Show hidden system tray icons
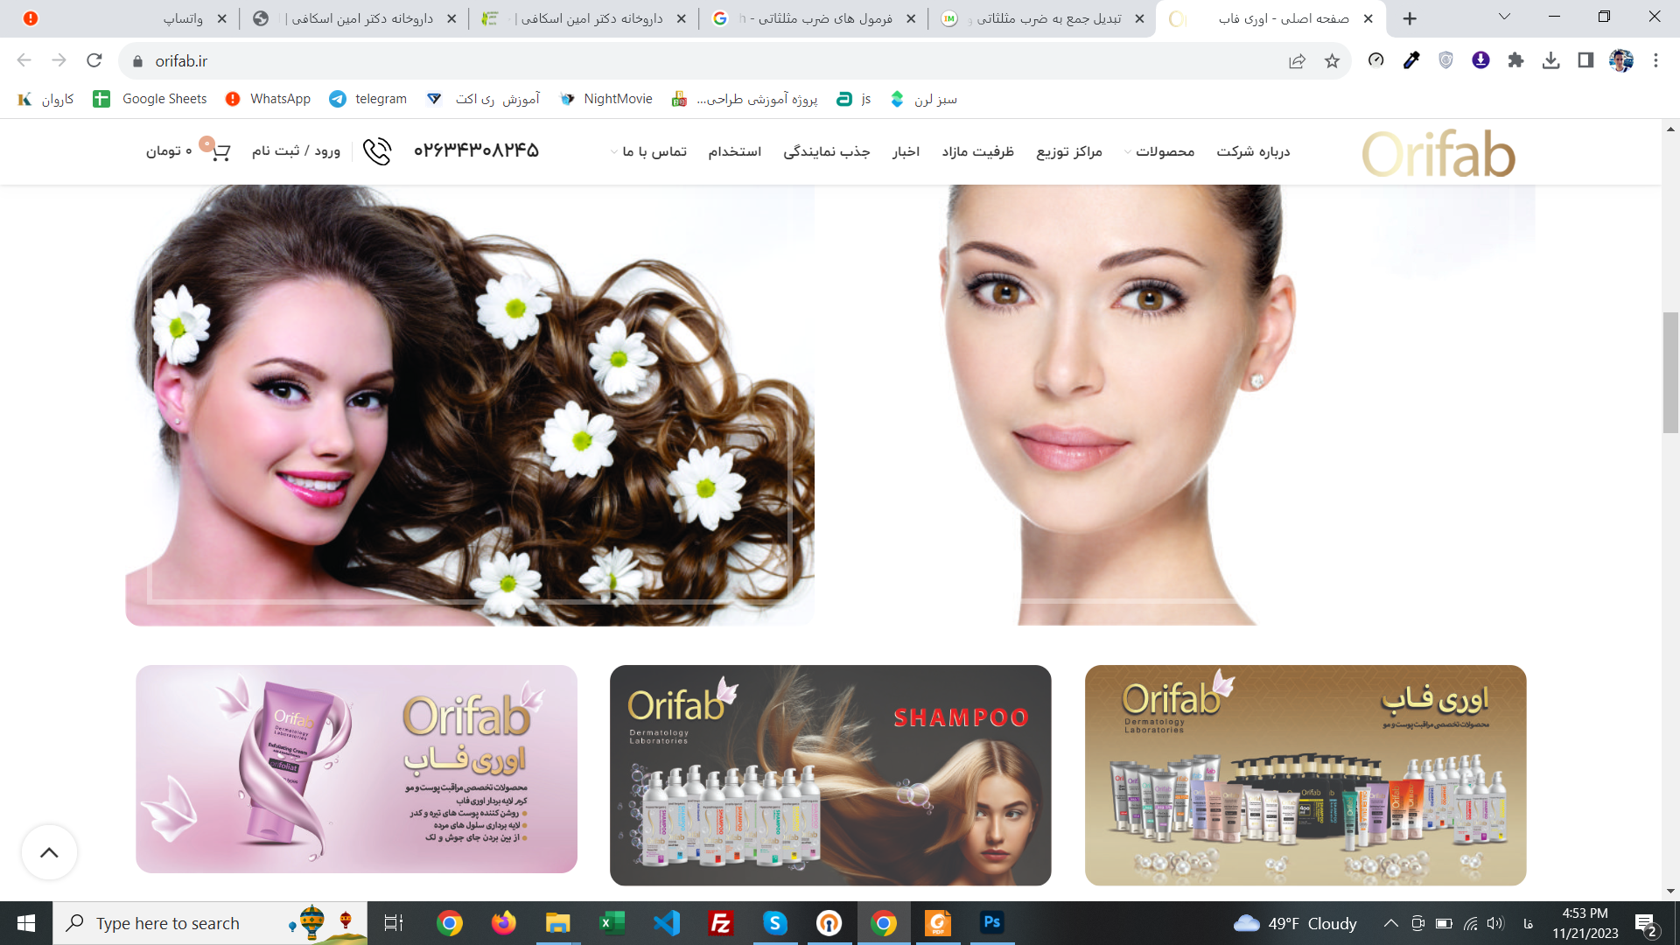The height and width of the screenshot is (945, 1680). [1390, 923]
